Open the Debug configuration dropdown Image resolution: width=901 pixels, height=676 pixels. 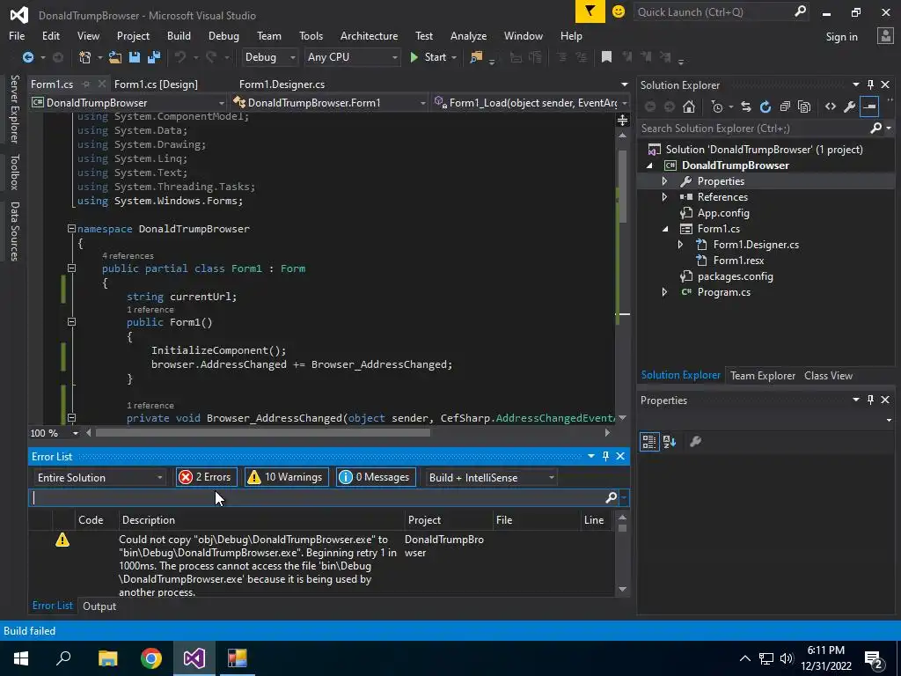click(x=269, y=57)
